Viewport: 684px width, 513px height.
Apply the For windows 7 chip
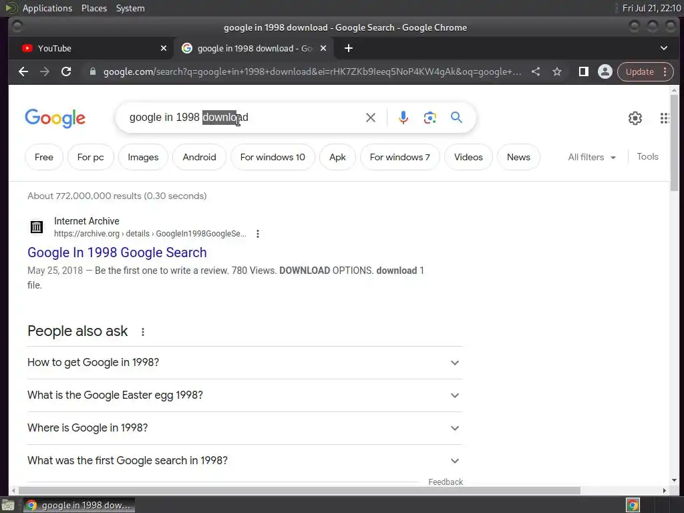pyautogui.click(x=400, y=157)
